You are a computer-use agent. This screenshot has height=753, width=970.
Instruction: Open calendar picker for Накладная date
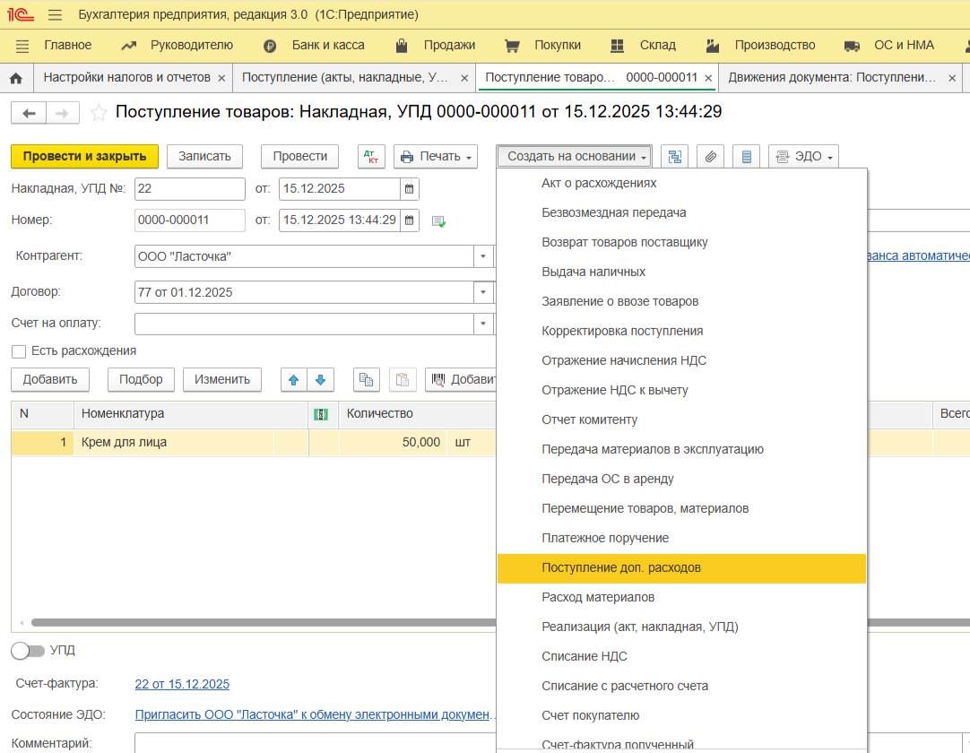coord(409,189)
